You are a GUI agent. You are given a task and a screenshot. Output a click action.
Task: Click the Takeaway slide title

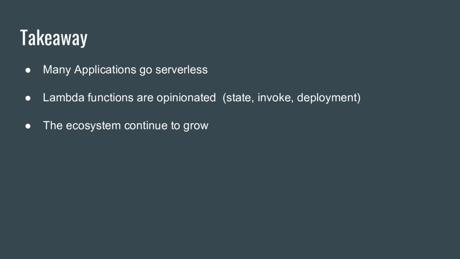[x=54, y=38]
